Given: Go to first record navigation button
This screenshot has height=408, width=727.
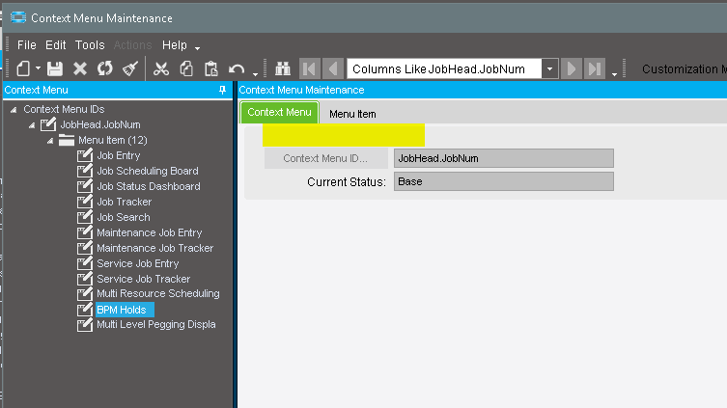Looking at the screenshot, I should tap(309, 69).
